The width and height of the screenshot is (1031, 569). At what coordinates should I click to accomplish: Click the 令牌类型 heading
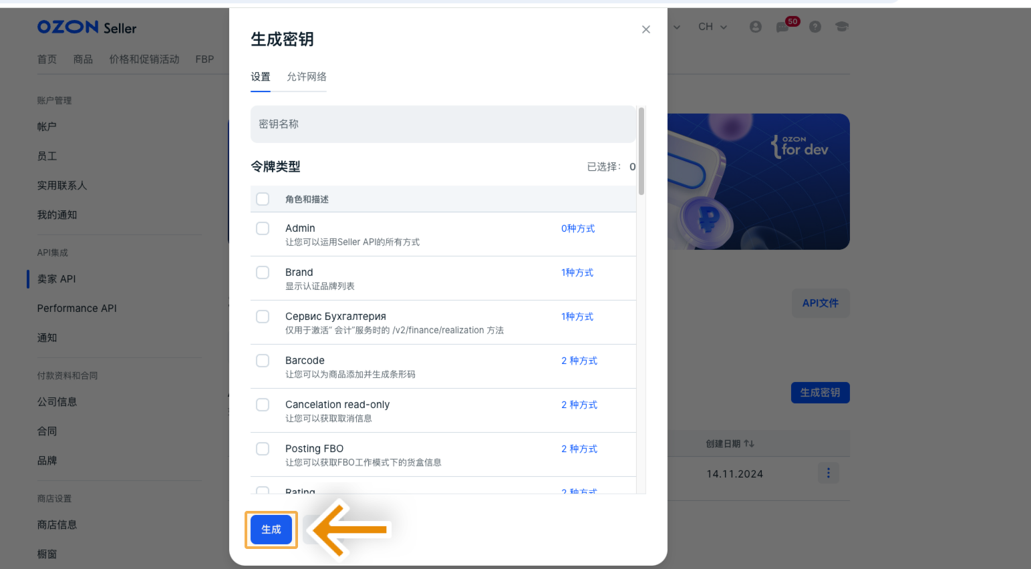click(x=275, y=166)
